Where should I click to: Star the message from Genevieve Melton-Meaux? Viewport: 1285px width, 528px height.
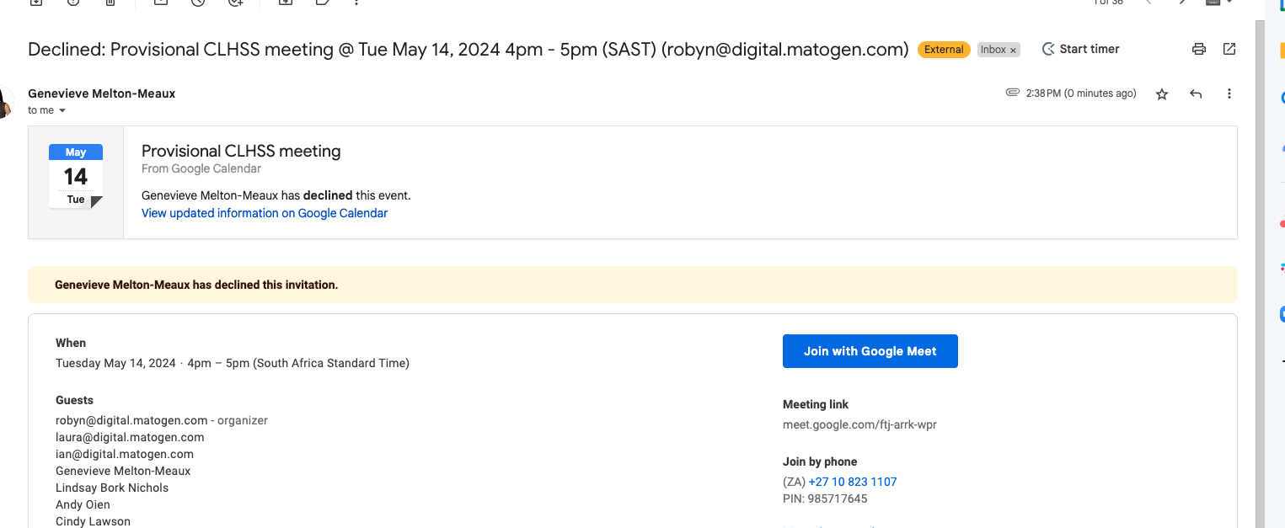pos(1162,93)
